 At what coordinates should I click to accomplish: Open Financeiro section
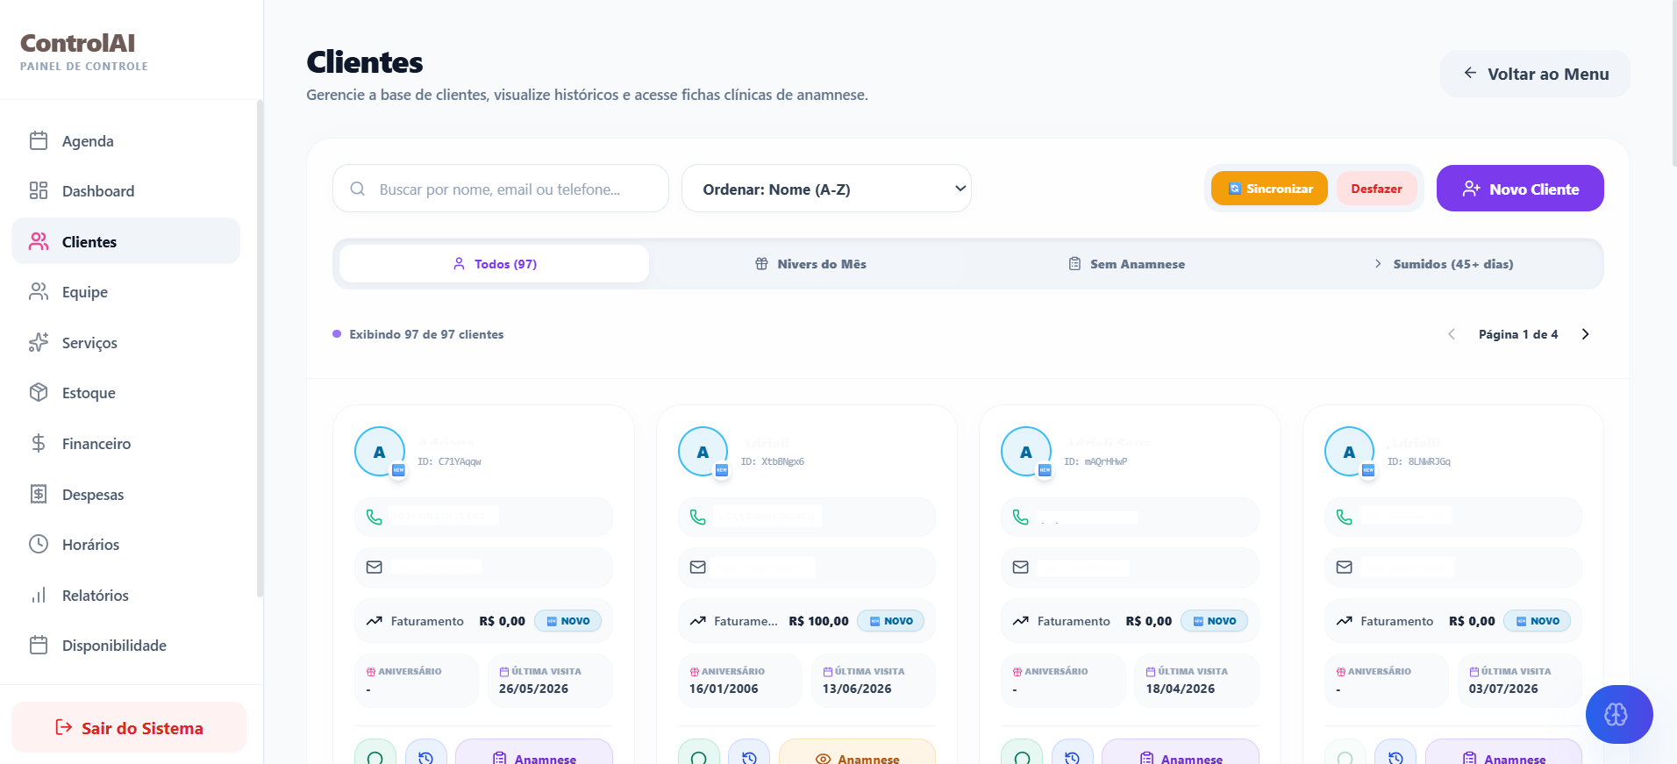125,443
